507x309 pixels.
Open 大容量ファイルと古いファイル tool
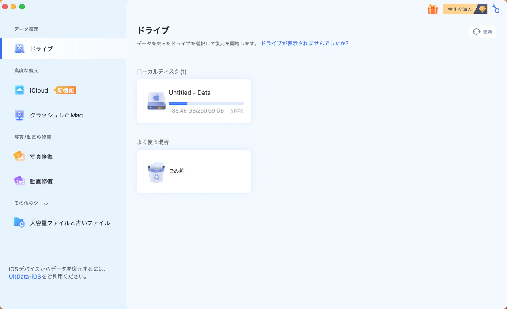pyautogui.click(x=70, y=223)
